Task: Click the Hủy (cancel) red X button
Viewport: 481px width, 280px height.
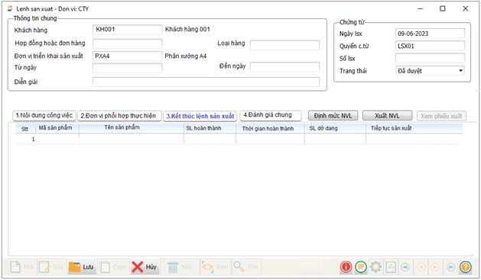Action: [x=145, y=267]
